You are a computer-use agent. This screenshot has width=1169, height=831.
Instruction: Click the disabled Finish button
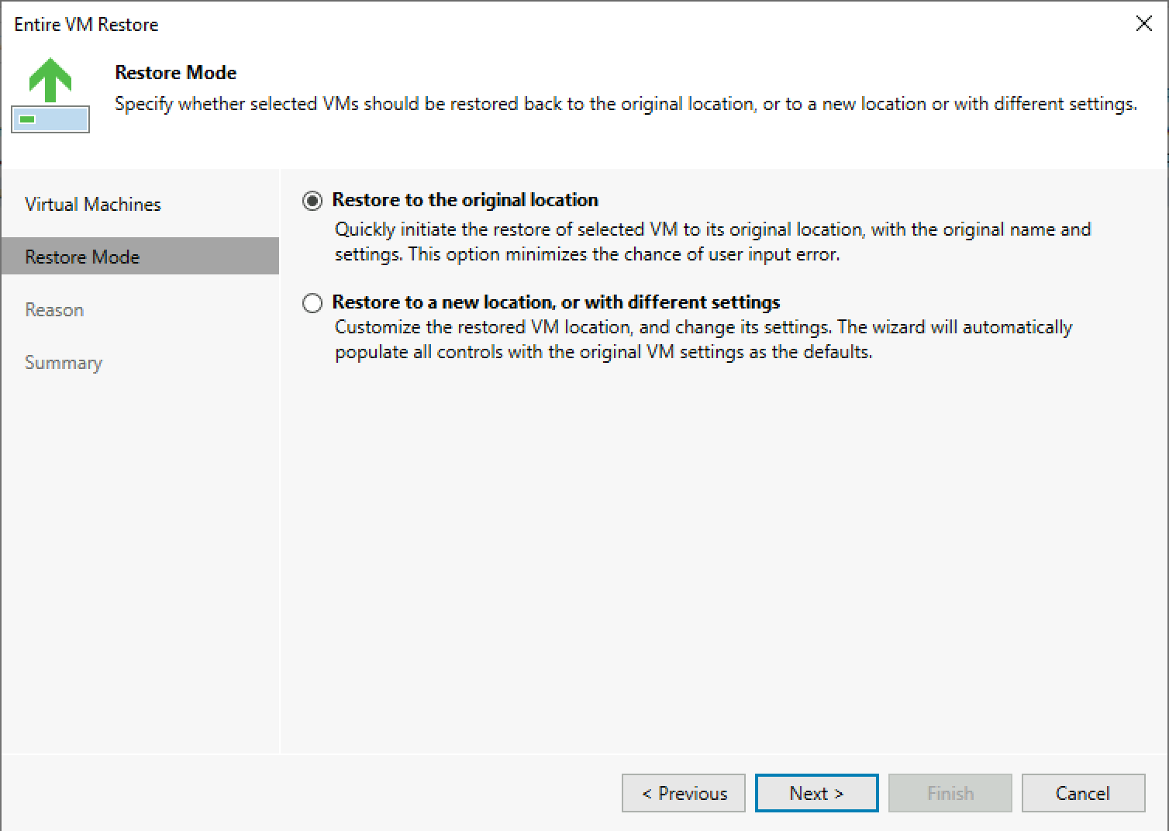950,793
